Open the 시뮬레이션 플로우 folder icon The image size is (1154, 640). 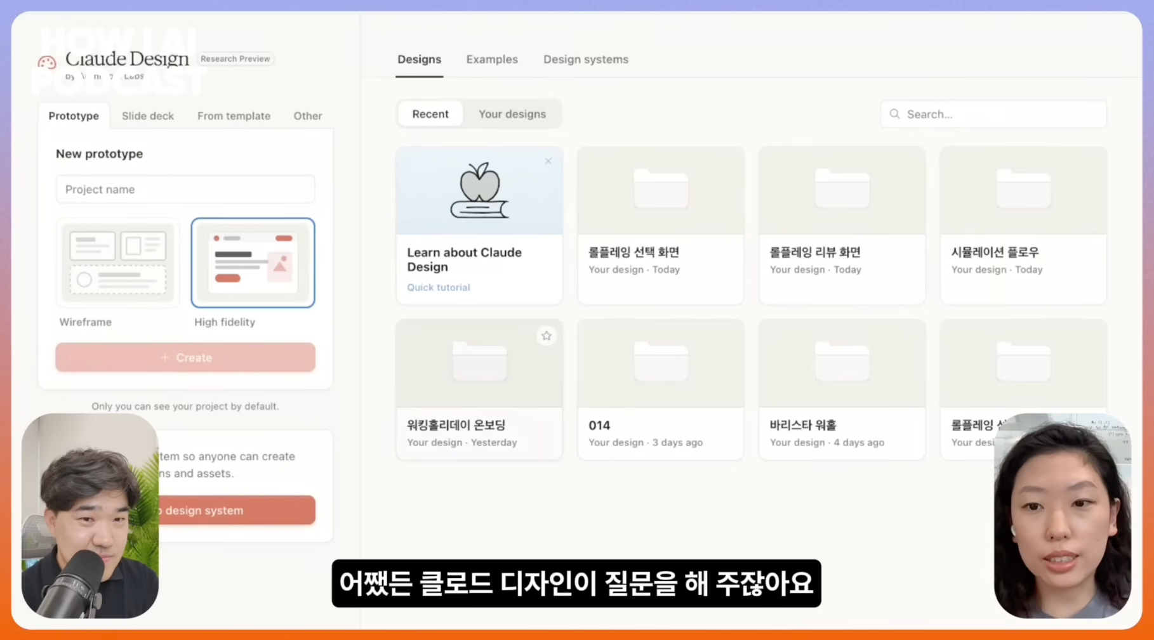(x=1024, y=188)
